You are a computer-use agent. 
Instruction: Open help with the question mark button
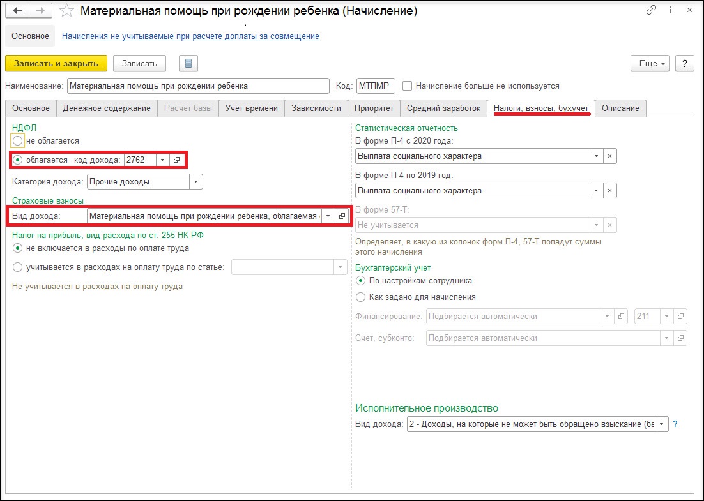tap(685, 63)
